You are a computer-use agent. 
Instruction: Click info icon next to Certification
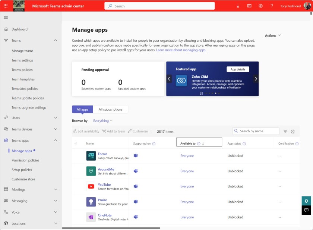click(x=297, y=144)
